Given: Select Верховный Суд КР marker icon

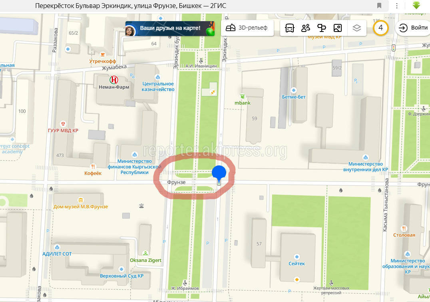Looking at the screenshot, I should pyautogui.click(x=121, y=269).
